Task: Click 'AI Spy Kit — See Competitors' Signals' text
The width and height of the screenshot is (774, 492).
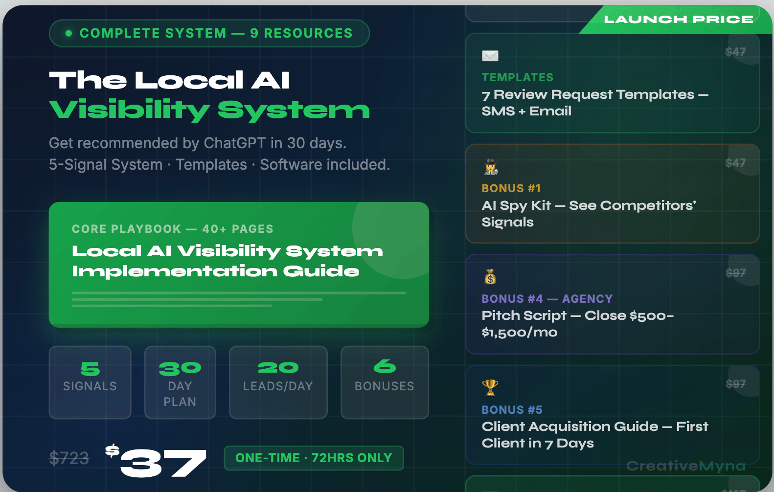Action: tap(589, 214)
